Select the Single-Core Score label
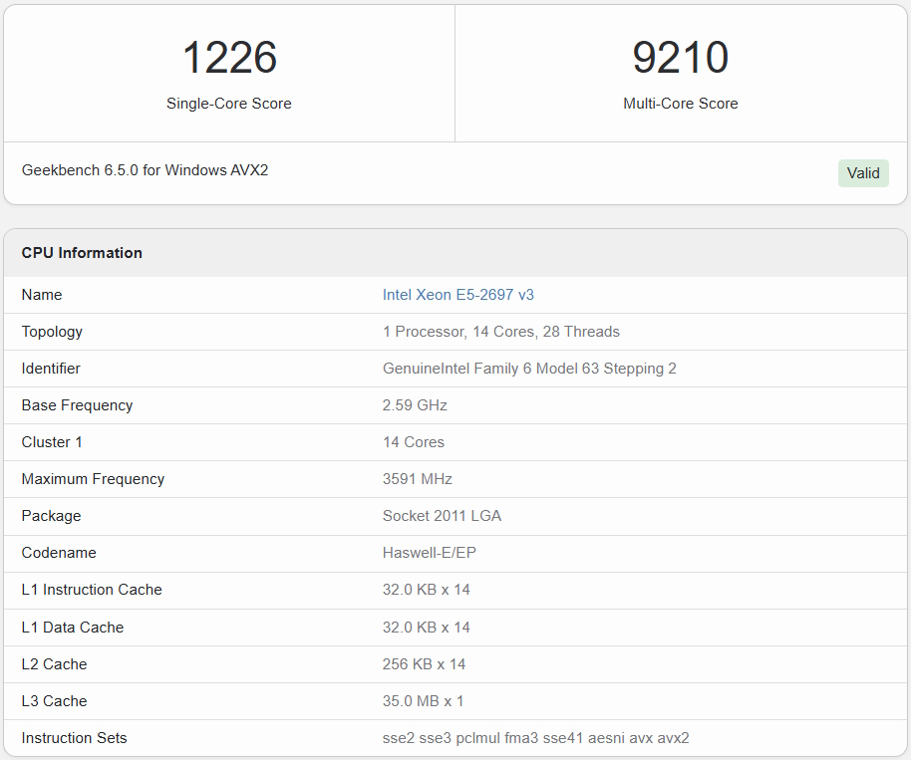This screenshot has height=760, width=911. coord(229,104)
